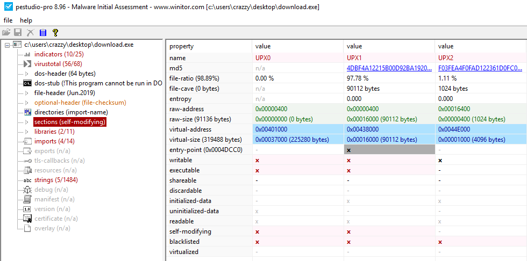
Task: Click the overlay page icon
Action: click(27, 228)
